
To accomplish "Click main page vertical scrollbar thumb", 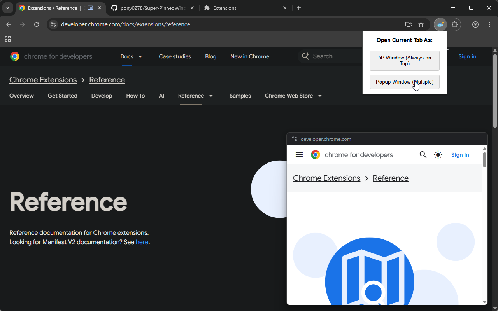I will [x=495, y=90].
